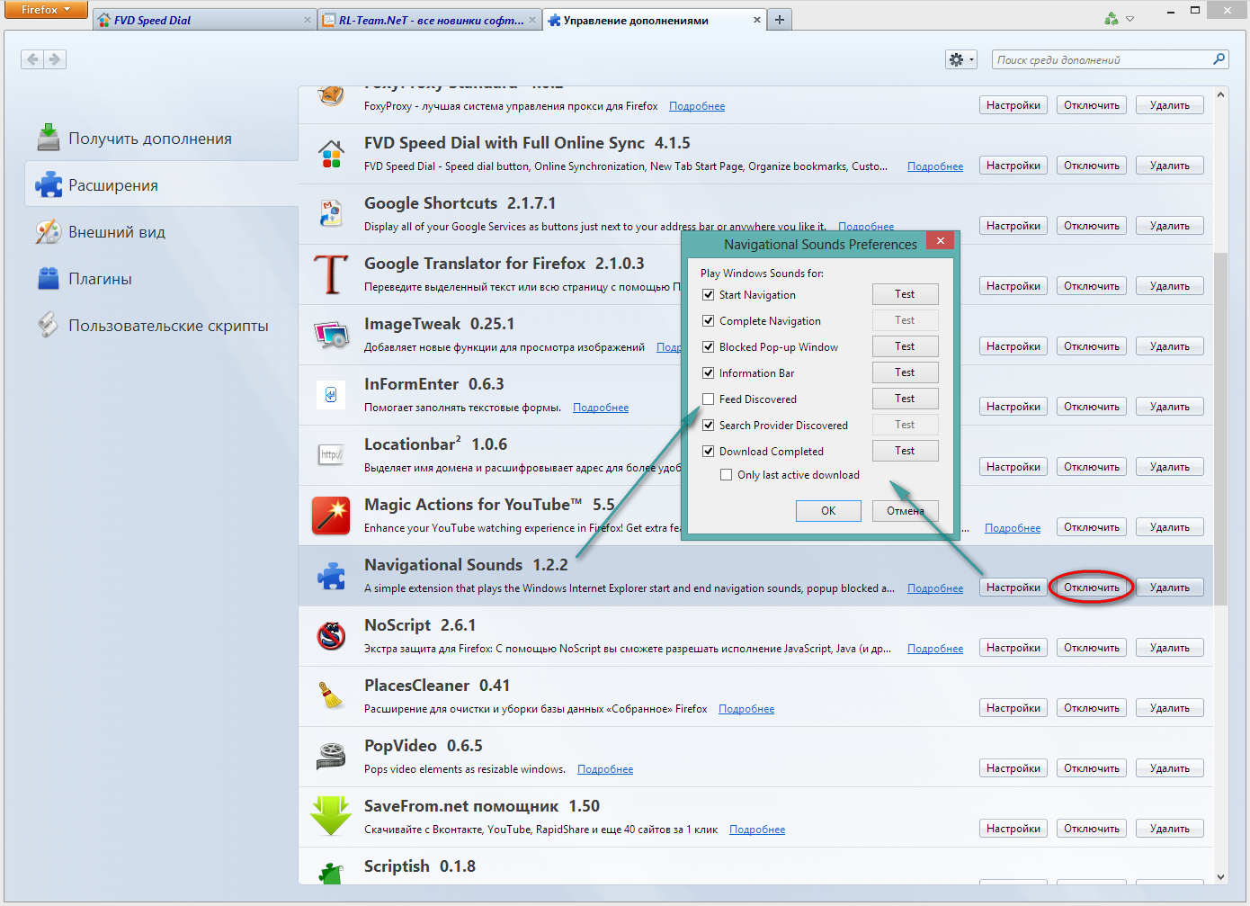Click the Navigational Sounds puzzle icon
Viewport: 1250px width, 906px height.
point(331,576)
